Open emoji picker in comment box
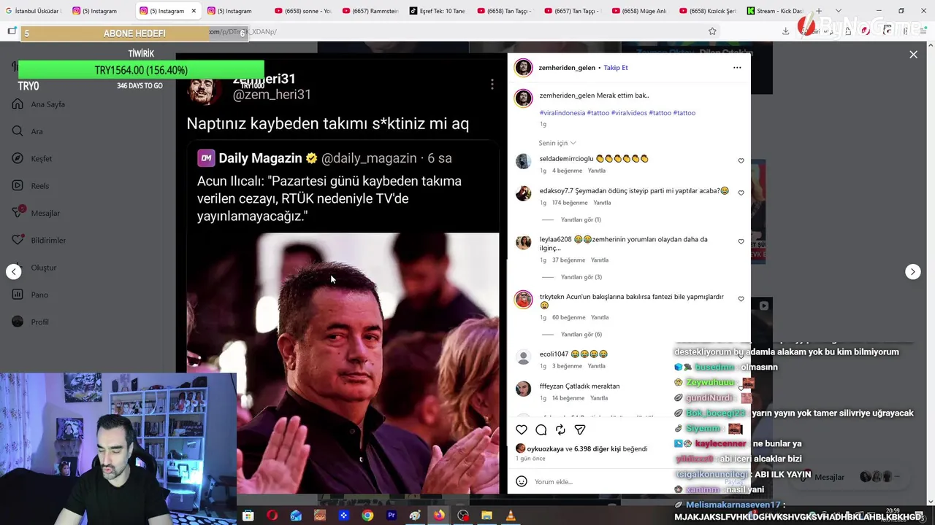This screenshot has height=525, width=935. (x=522, y=481)
